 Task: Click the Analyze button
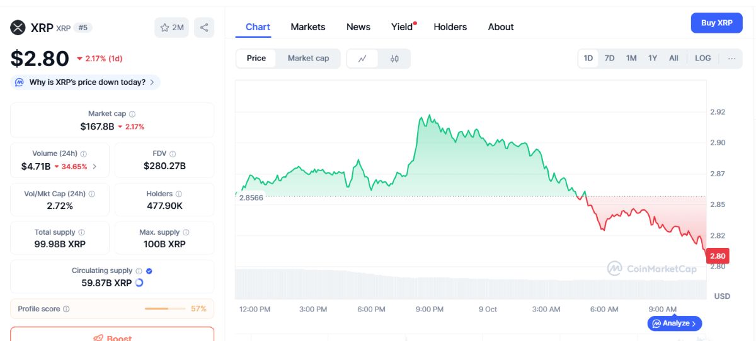pyautogui.click(x=675, y=323)
